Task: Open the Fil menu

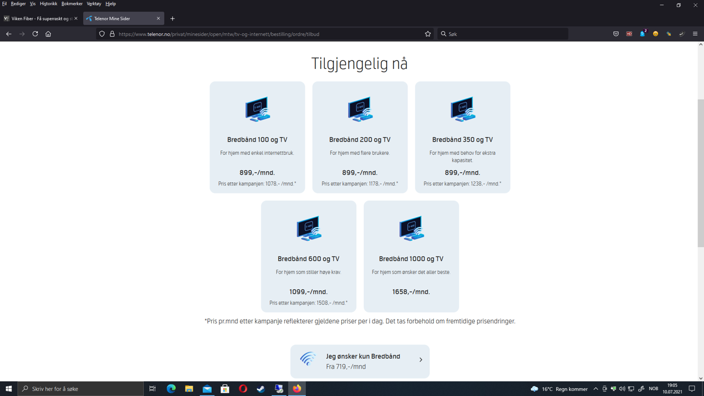Action: [4, 4]
